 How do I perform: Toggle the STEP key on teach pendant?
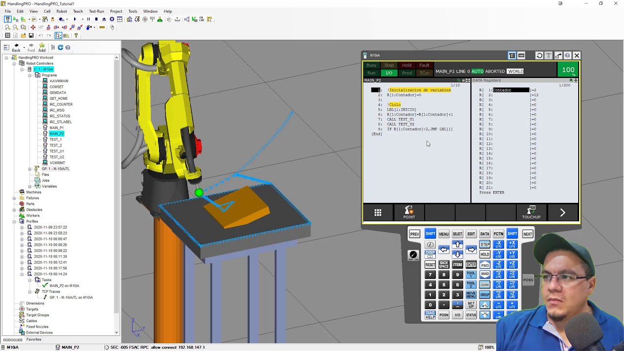pos(485,244)
